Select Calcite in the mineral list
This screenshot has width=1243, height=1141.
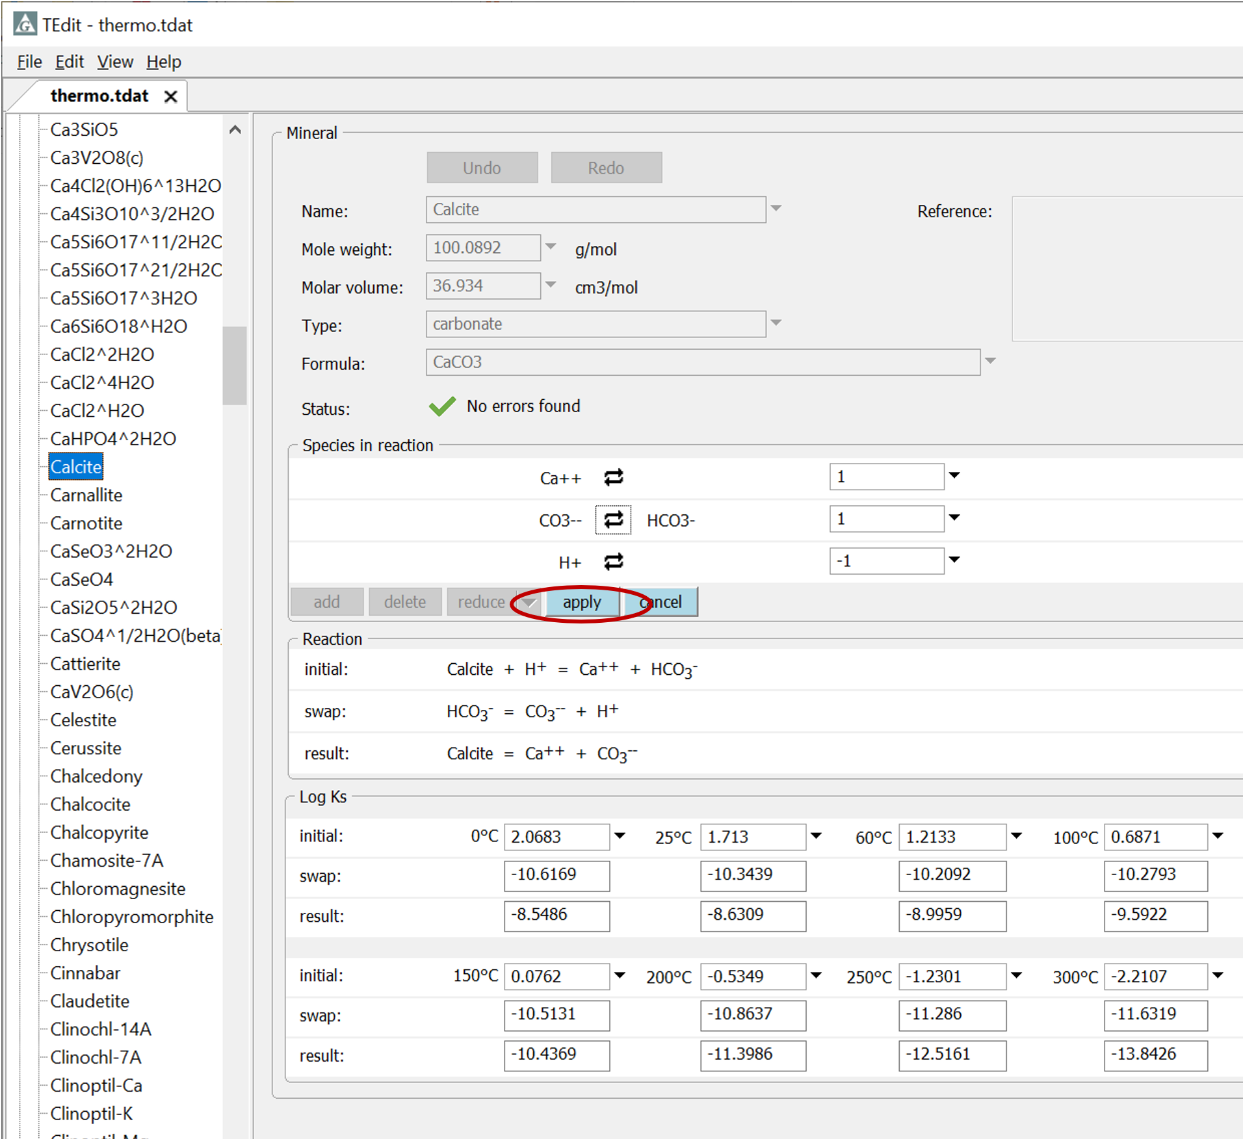(76, 467)
